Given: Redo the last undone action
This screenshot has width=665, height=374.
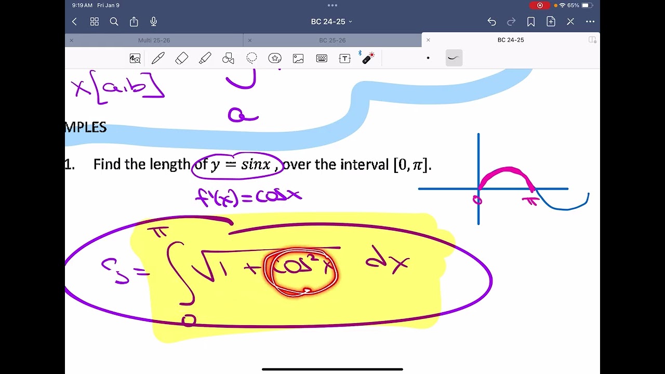Looking at the screenshot, I should pyautogui.click(x=511, y=21).
